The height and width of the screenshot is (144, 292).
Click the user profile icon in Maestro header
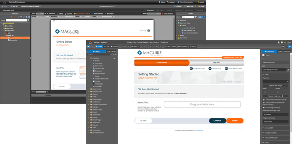[279, 42]
